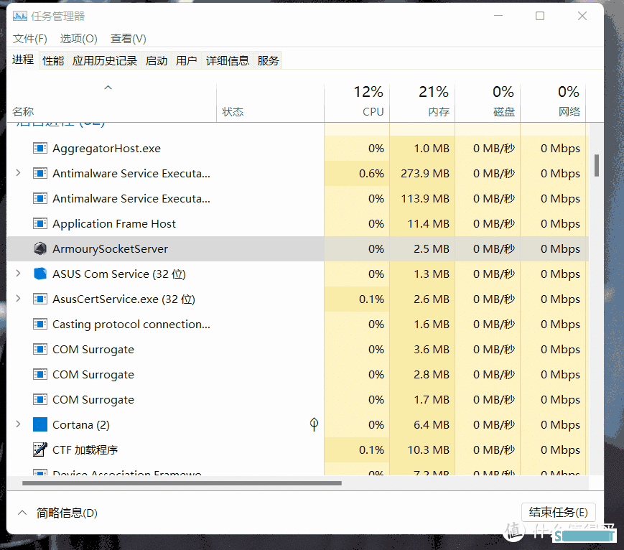Select the Application Frame Host row
Image resolution: width=624 pixels, height=550 pixels.
(298, 223)
